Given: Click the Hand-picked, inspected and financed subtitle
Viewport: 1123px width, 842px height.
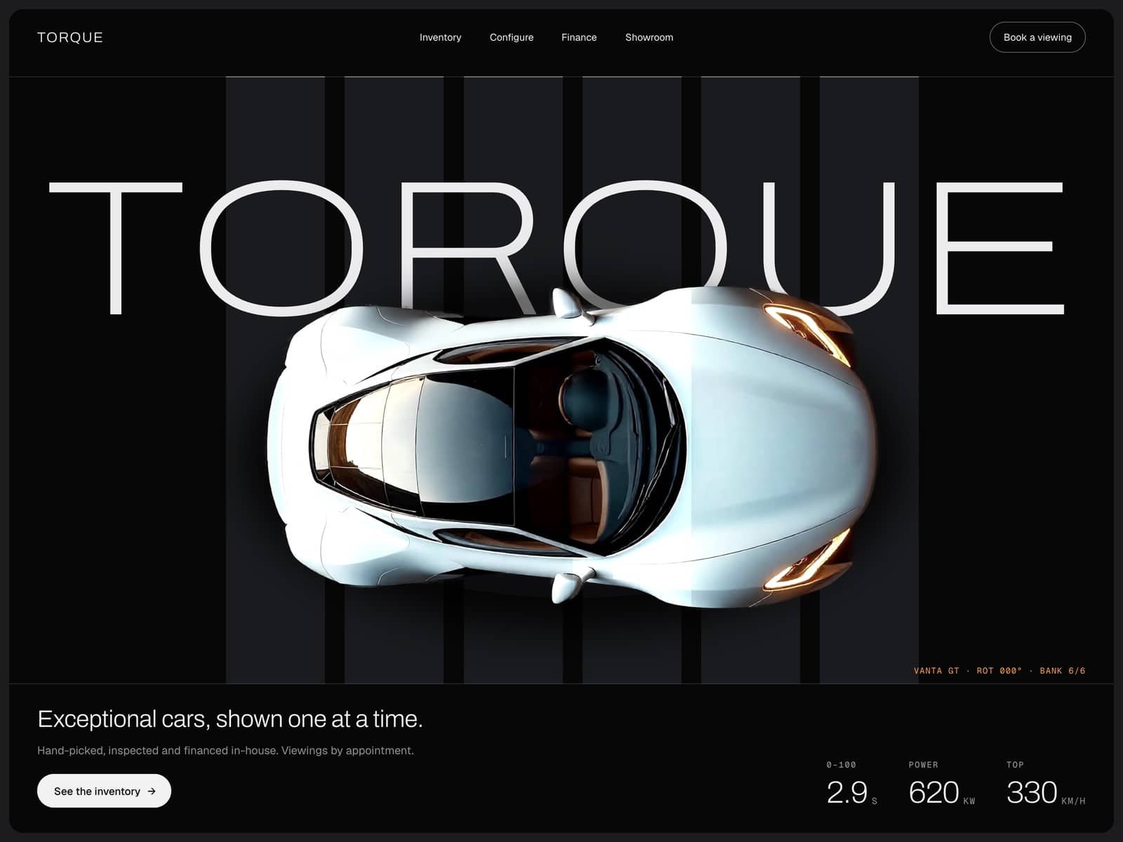Looking at the screenshot, I should point(225,750).
